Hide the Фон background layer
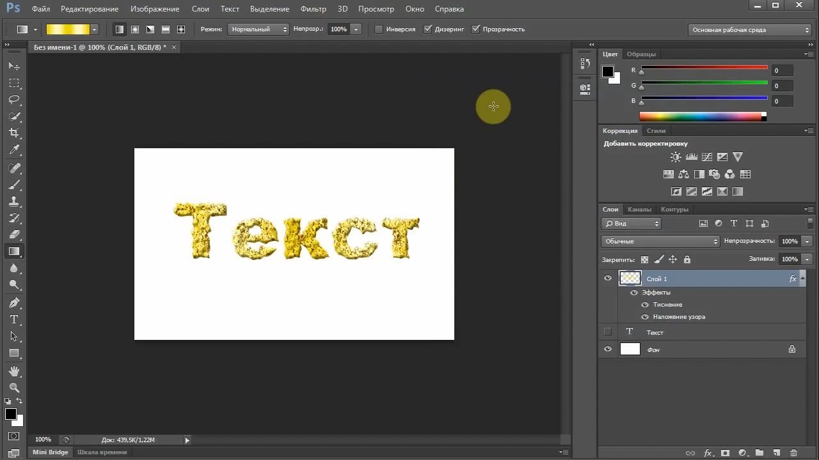819x460 pixels. click(608, 349)
